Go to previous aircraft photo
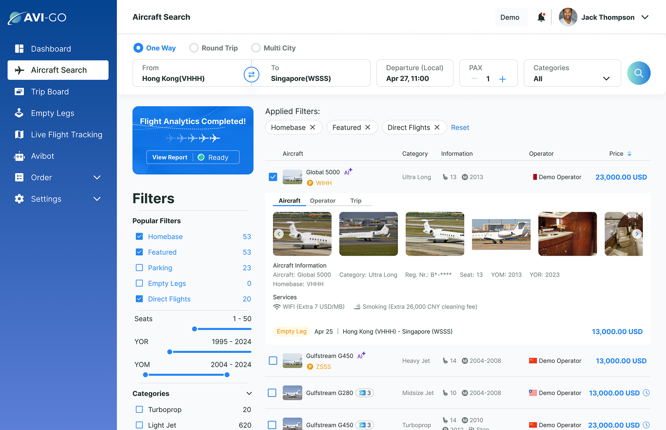This screenshot has height=430, width=666. 279,234
